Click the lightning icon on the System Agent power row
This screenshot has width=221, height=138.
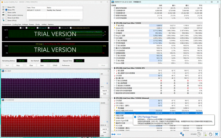click(114, 120)
